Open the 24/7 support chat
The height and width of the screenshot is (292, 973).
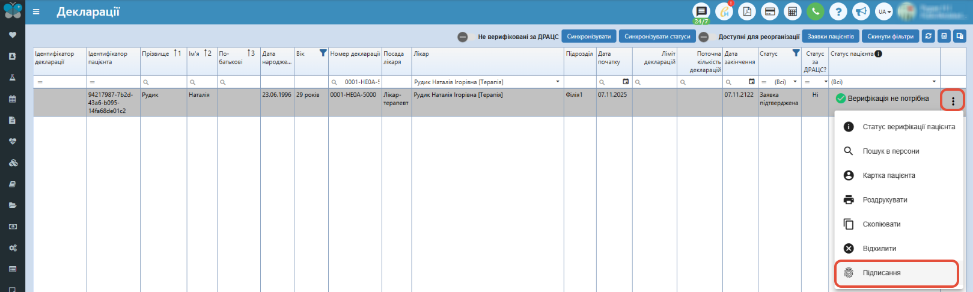(x=701, y=11)
